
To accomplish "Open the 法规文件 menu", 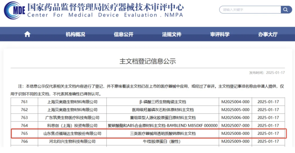I will pos(172,34).
